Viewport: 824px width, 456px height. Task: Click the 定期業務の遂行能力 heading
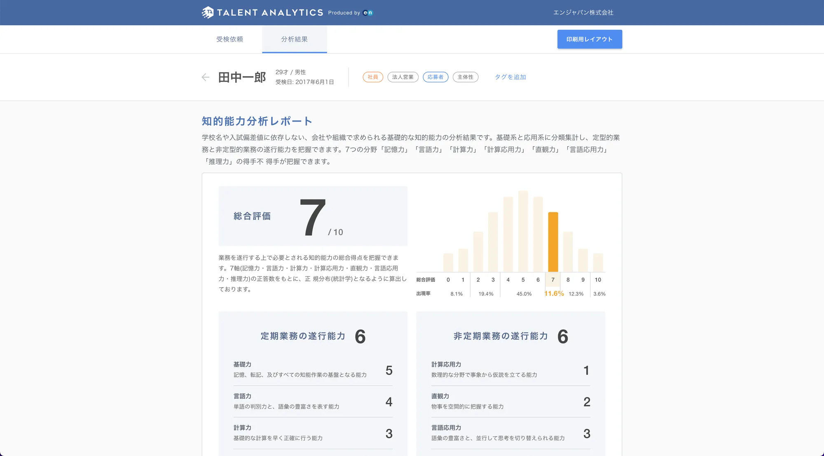(303, 336)
